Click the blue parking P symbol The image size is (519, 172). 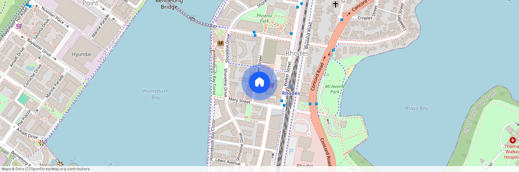[x=291, y=151]
